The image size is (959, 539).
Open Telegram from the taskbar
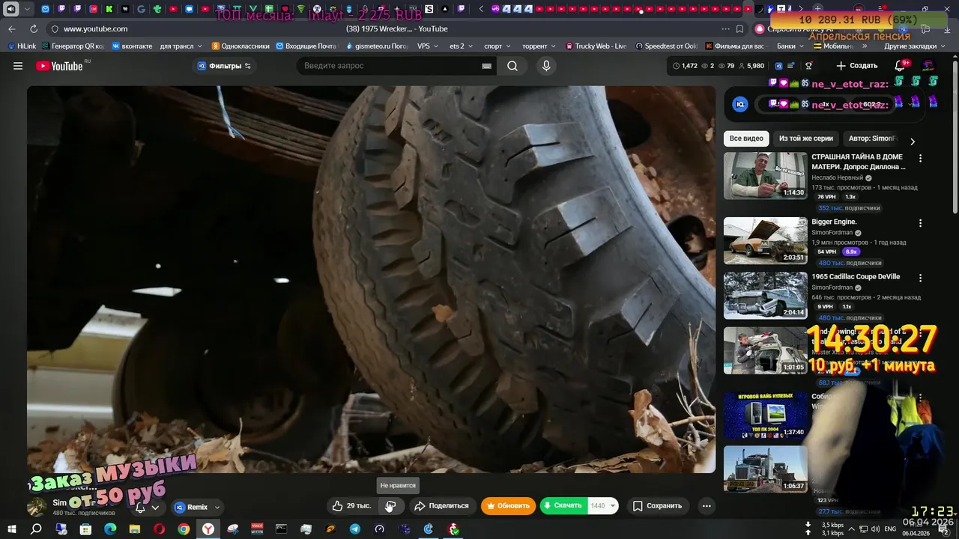(355, 529)
